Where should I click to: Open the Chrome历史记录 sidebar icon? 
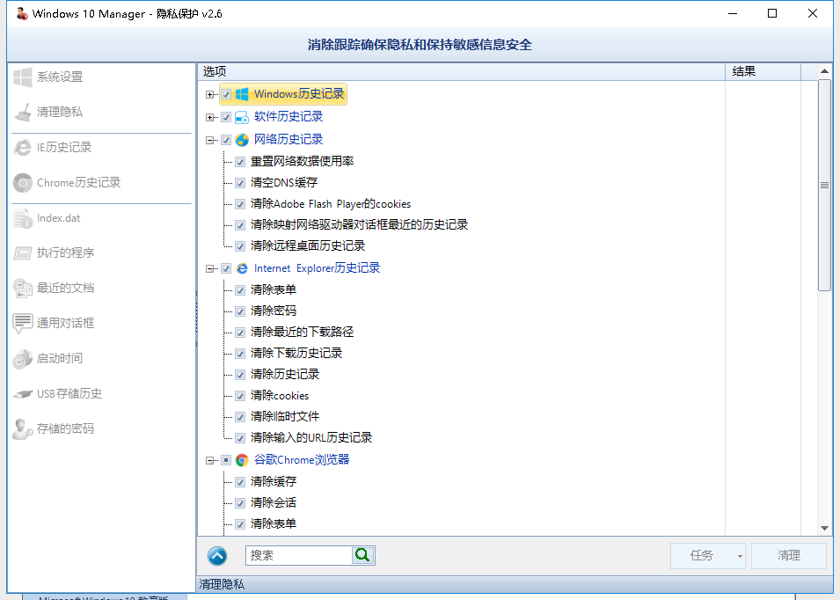click(x=23, y=183)
